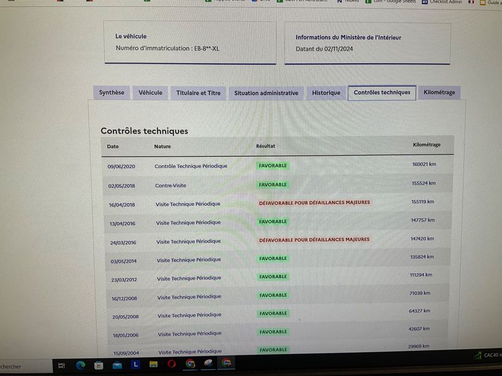Click the 'Contrôles techniques' section heading

coord(144,131)
